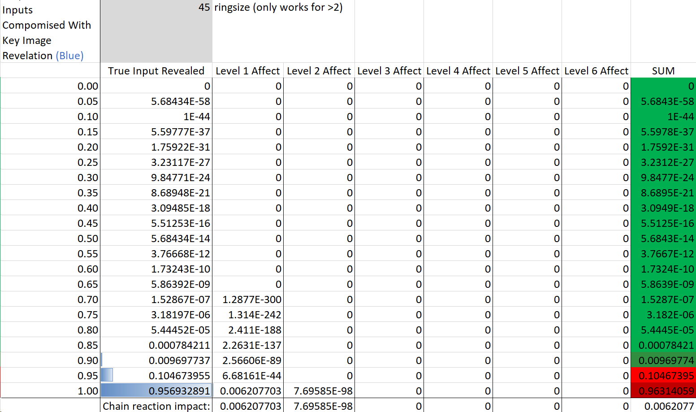
Task: Click the 'Chain reaction impact:' label cell
Action: tap(156, 406)
